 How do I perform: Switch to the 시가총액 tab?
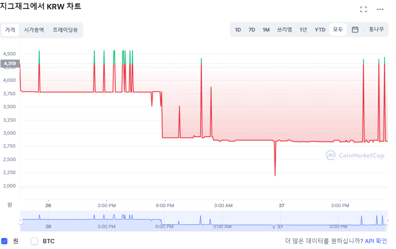[x=34, y=30]
